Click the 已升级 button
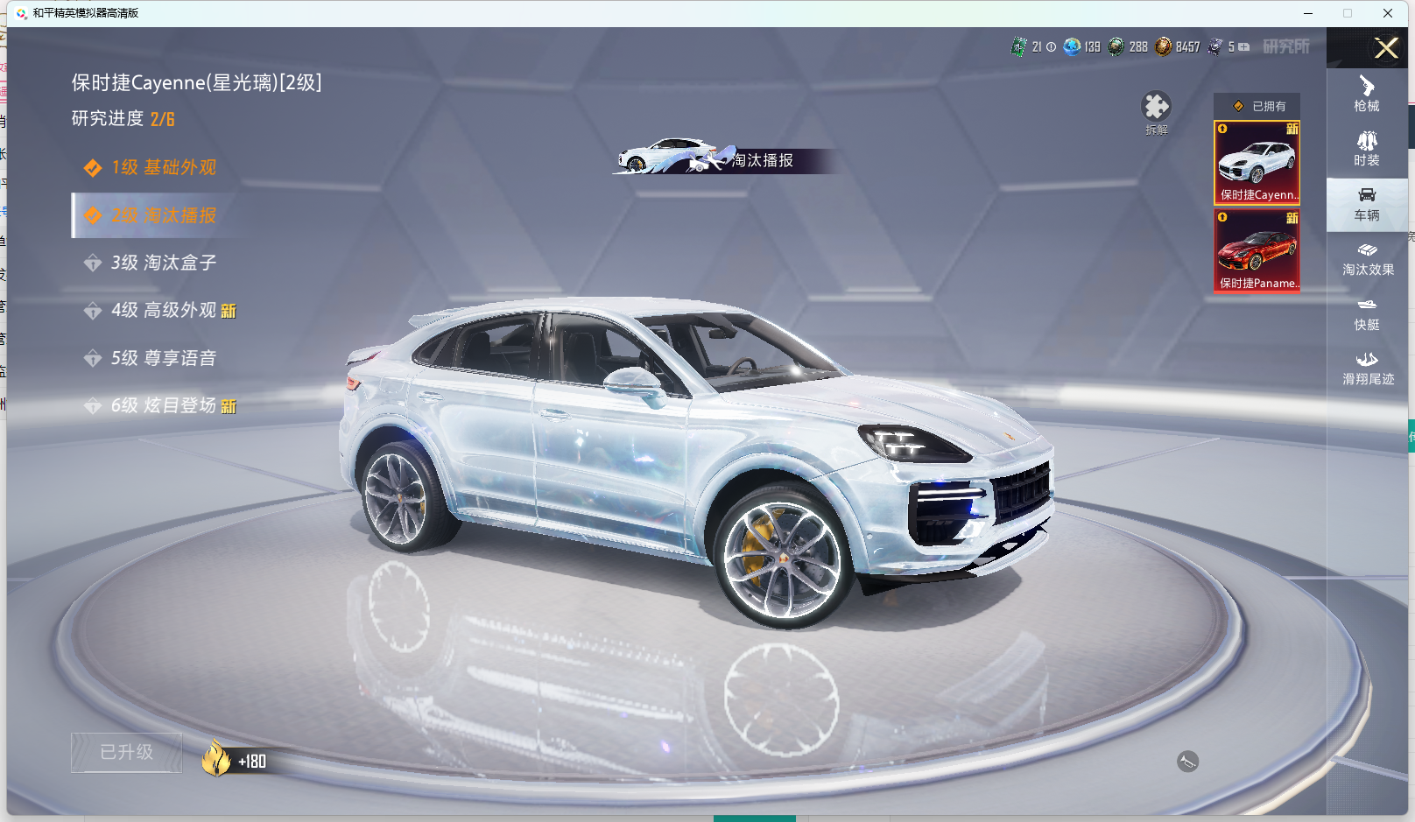 coord(127,753)
